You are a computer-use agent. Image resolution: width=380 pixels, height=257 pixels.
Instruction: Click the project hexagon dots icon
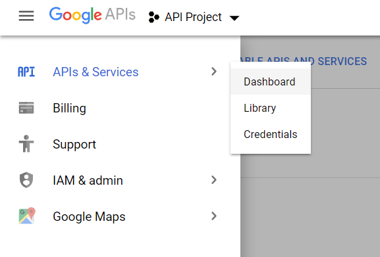153,17
